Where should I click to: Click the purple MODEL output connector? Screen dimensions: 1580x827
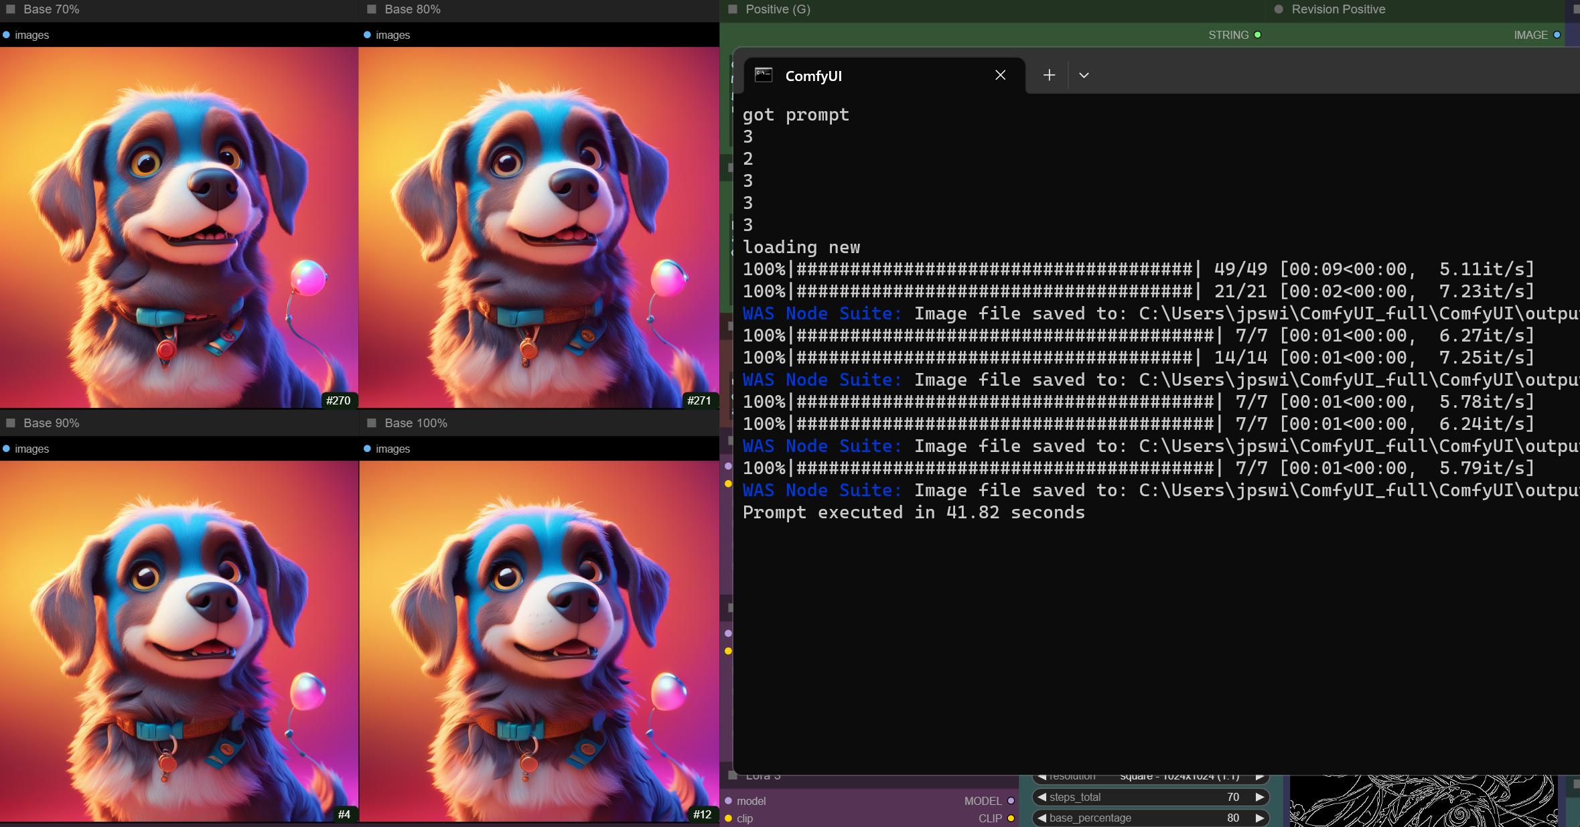click(x=1011, y=801)
